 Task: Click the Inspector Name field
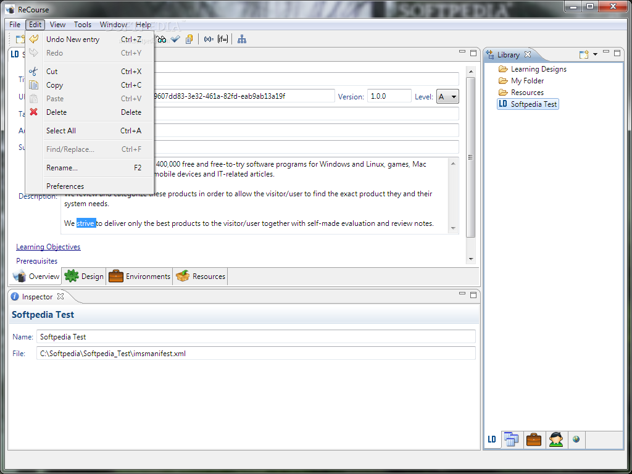click(256, 337)
